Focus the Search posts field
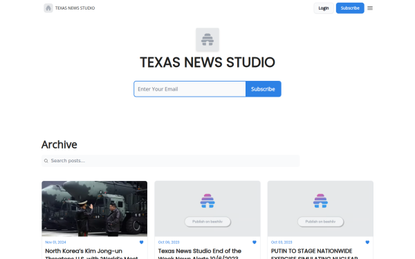The width and height of the screenshot is (415, 259). tap(170, 161)
